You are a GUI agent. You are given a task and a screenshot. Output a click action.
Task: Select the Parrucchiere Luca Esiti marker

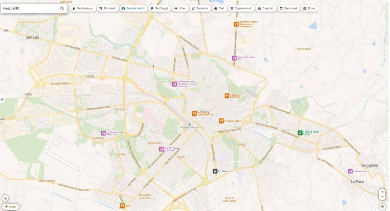click(234, 58)
